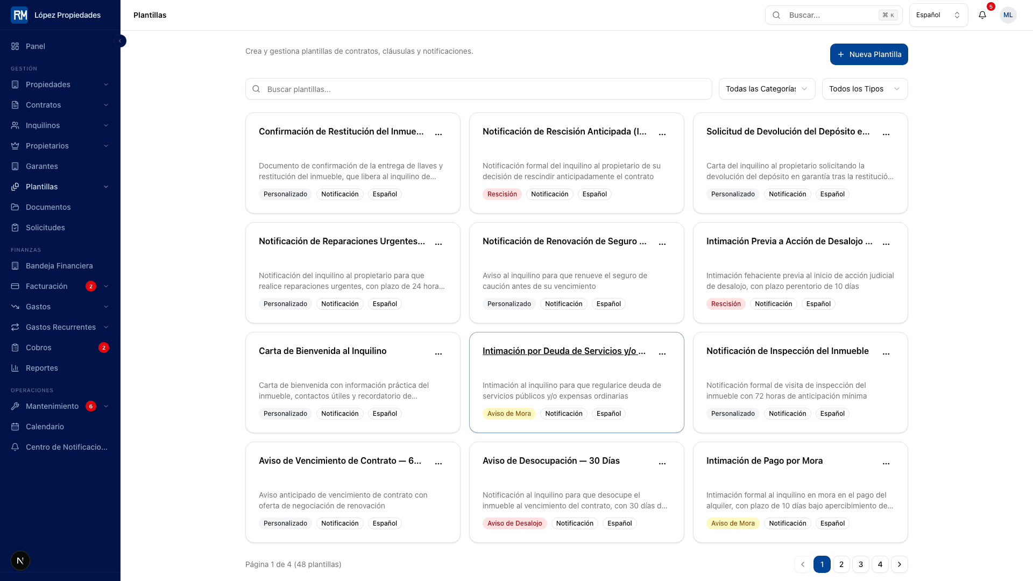Click the Garantes sidebar icon
Screen dimensions: 1033x581
tap(15, 166)
